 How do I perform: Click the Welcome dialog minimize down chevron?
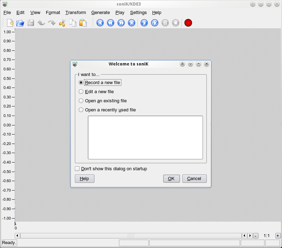[x=190, y=64]
